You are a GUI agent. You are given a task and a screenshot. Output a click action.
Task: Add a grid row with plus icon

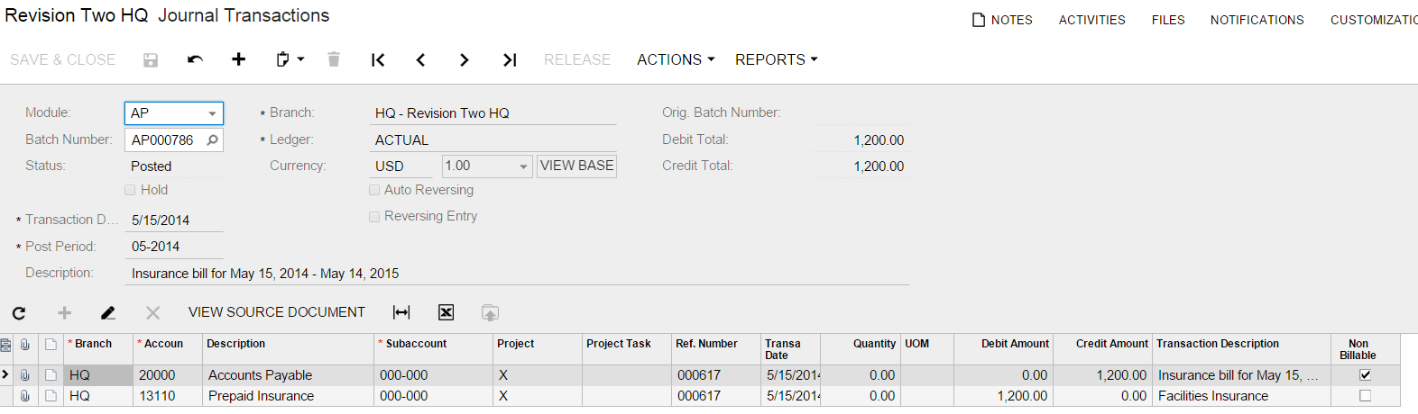click(x=64, y=312)
